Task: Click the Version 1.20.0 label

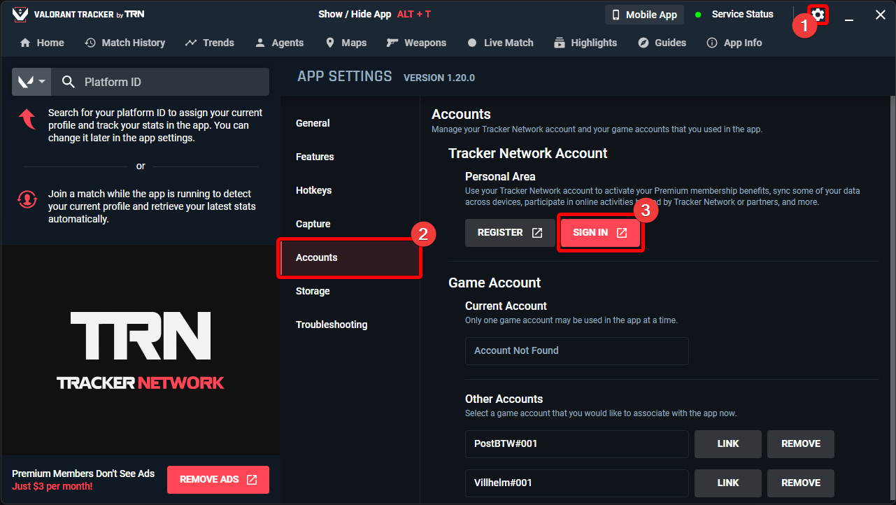Action: (439, 78)
